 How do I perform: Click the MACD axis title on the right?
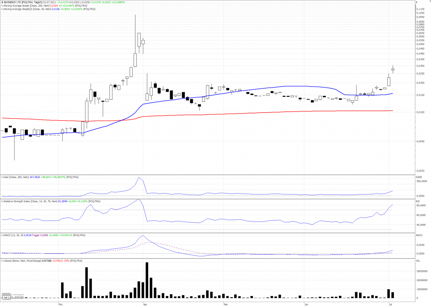coord(419,235)
